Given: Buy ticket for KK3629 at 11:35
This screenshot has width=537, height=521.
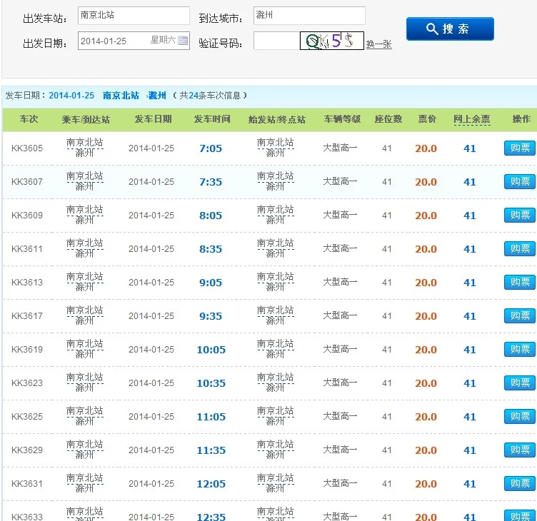Looking at the screenshot, I should [x=520, y=450].
